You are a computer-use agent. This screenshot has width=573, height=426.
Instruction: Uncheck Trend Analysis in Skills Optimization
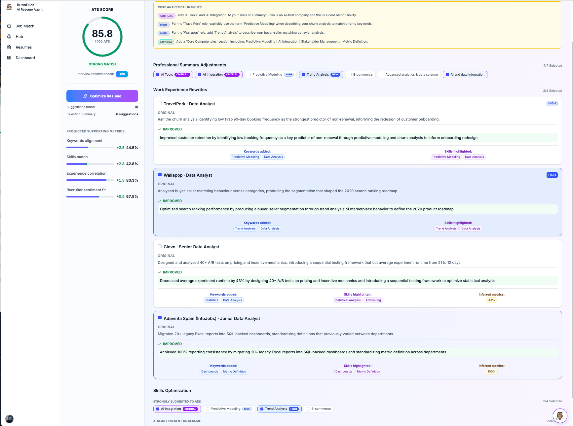(x=262, y=409)
